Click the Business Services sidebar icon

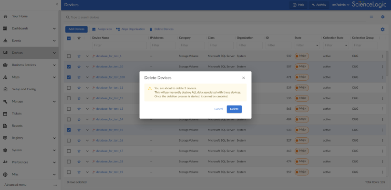point(5,65)
